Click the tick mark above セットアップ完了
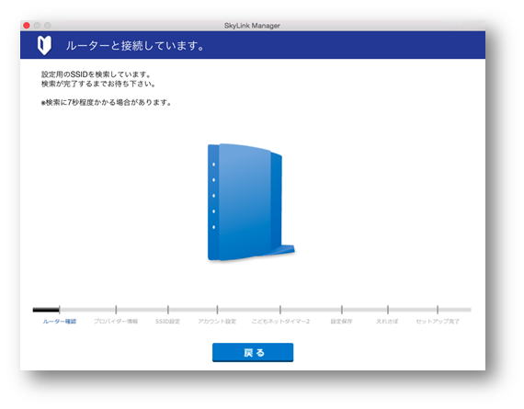This screenshot has width=524, height=409. click(x=438, y=310)
